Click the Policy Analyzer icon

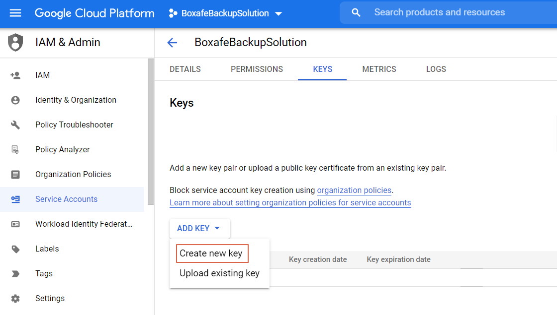click(x=15, y=150)
